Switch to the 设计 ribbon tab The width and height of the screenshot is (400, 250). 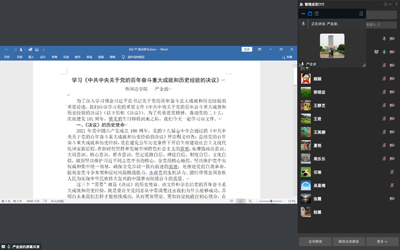pos(43,57)
